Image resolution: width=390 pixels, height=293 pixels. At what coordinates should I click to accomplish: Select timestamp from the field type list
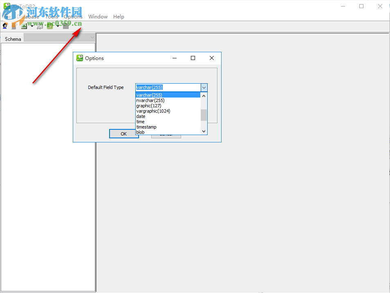click(146, 127)
